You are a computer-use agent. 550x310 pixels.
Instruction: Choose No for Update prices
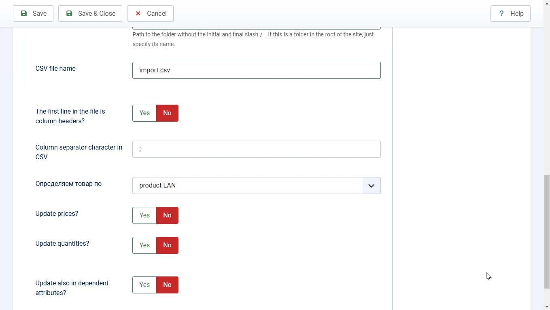tap(167, 215)
